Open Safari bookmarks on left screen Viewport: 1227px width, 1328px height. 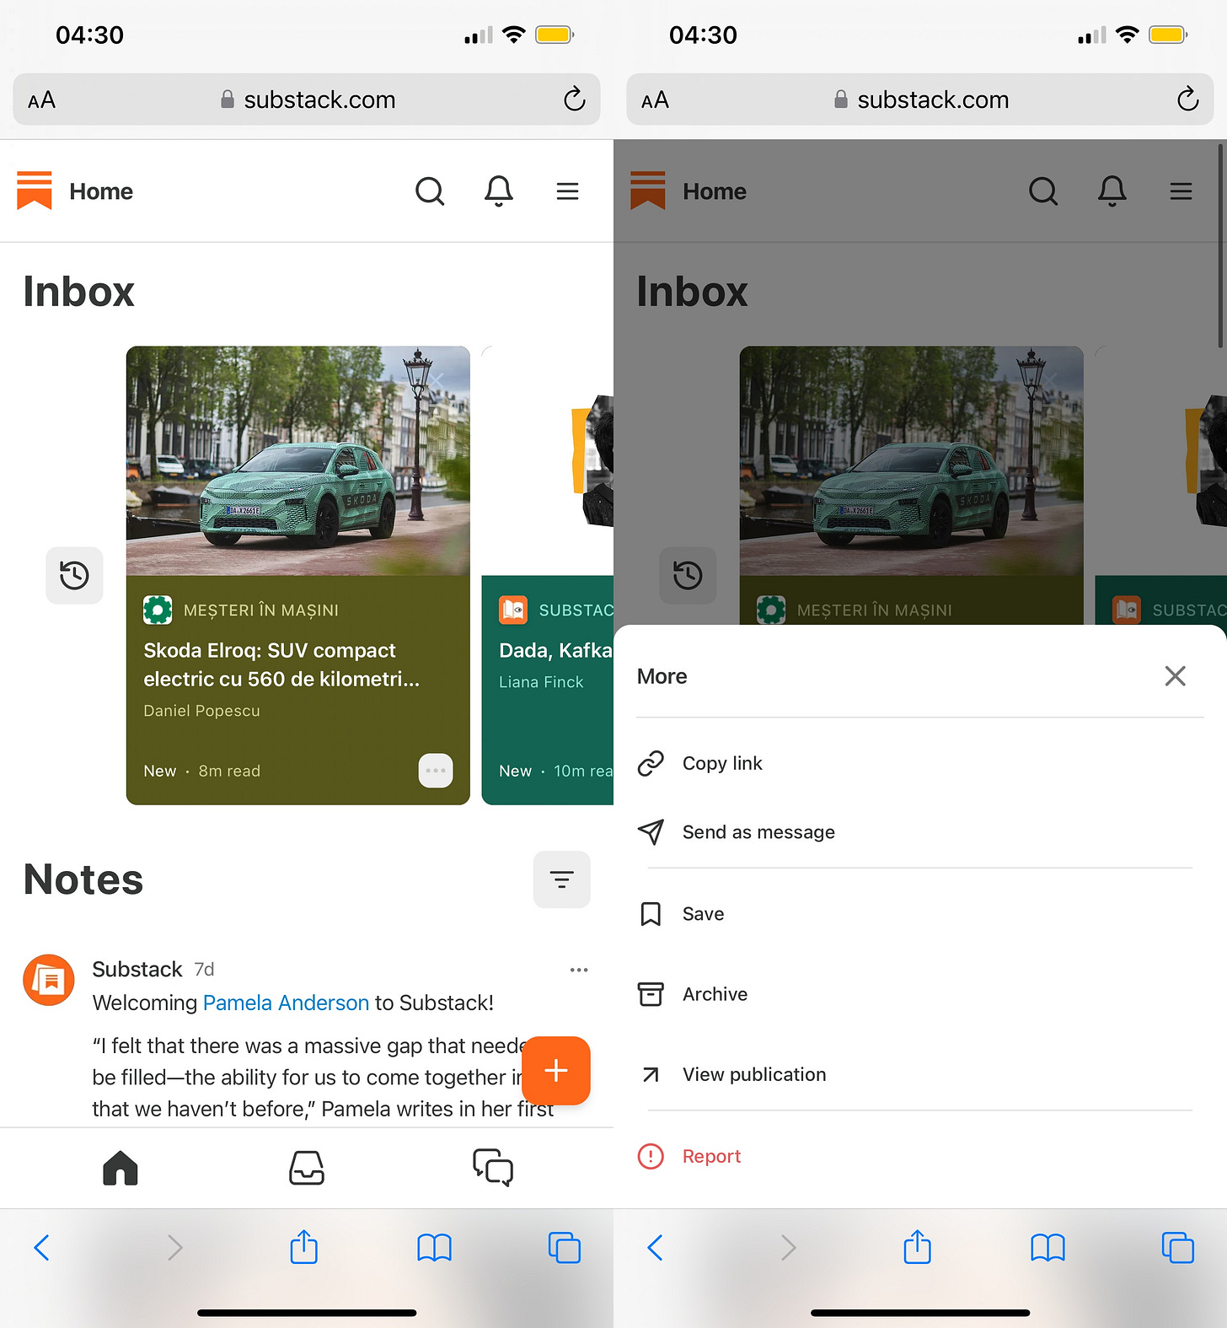[435, 1247]
